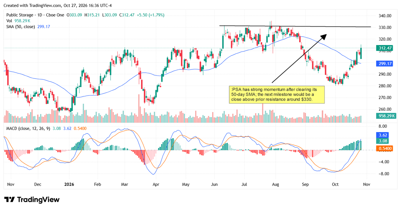The height and width of the screenshot is (210, 401).
Task: Select the 'SMA (50, close)' indicator legend
Action: click(x=21, y=26)
